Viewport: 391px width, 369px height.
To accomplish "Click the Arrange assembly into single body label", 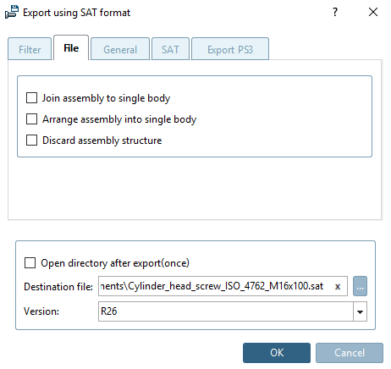I will [119, 119].
